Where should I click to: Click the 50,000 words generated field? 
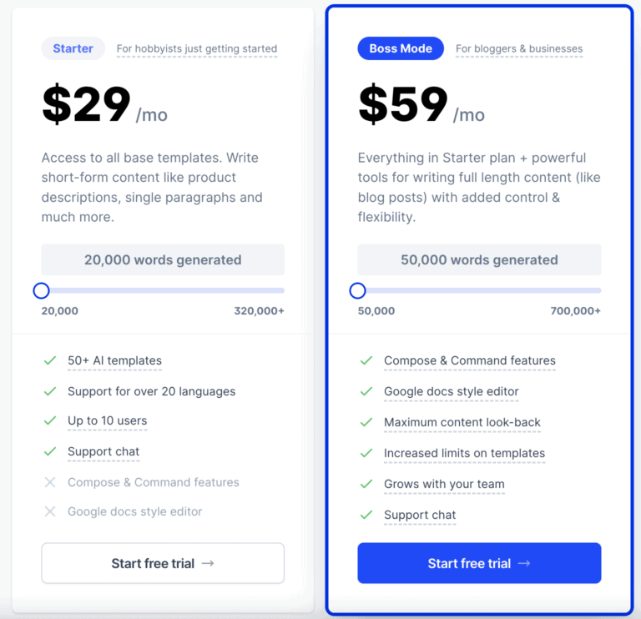pyautogui.click(x=479, y=259)
